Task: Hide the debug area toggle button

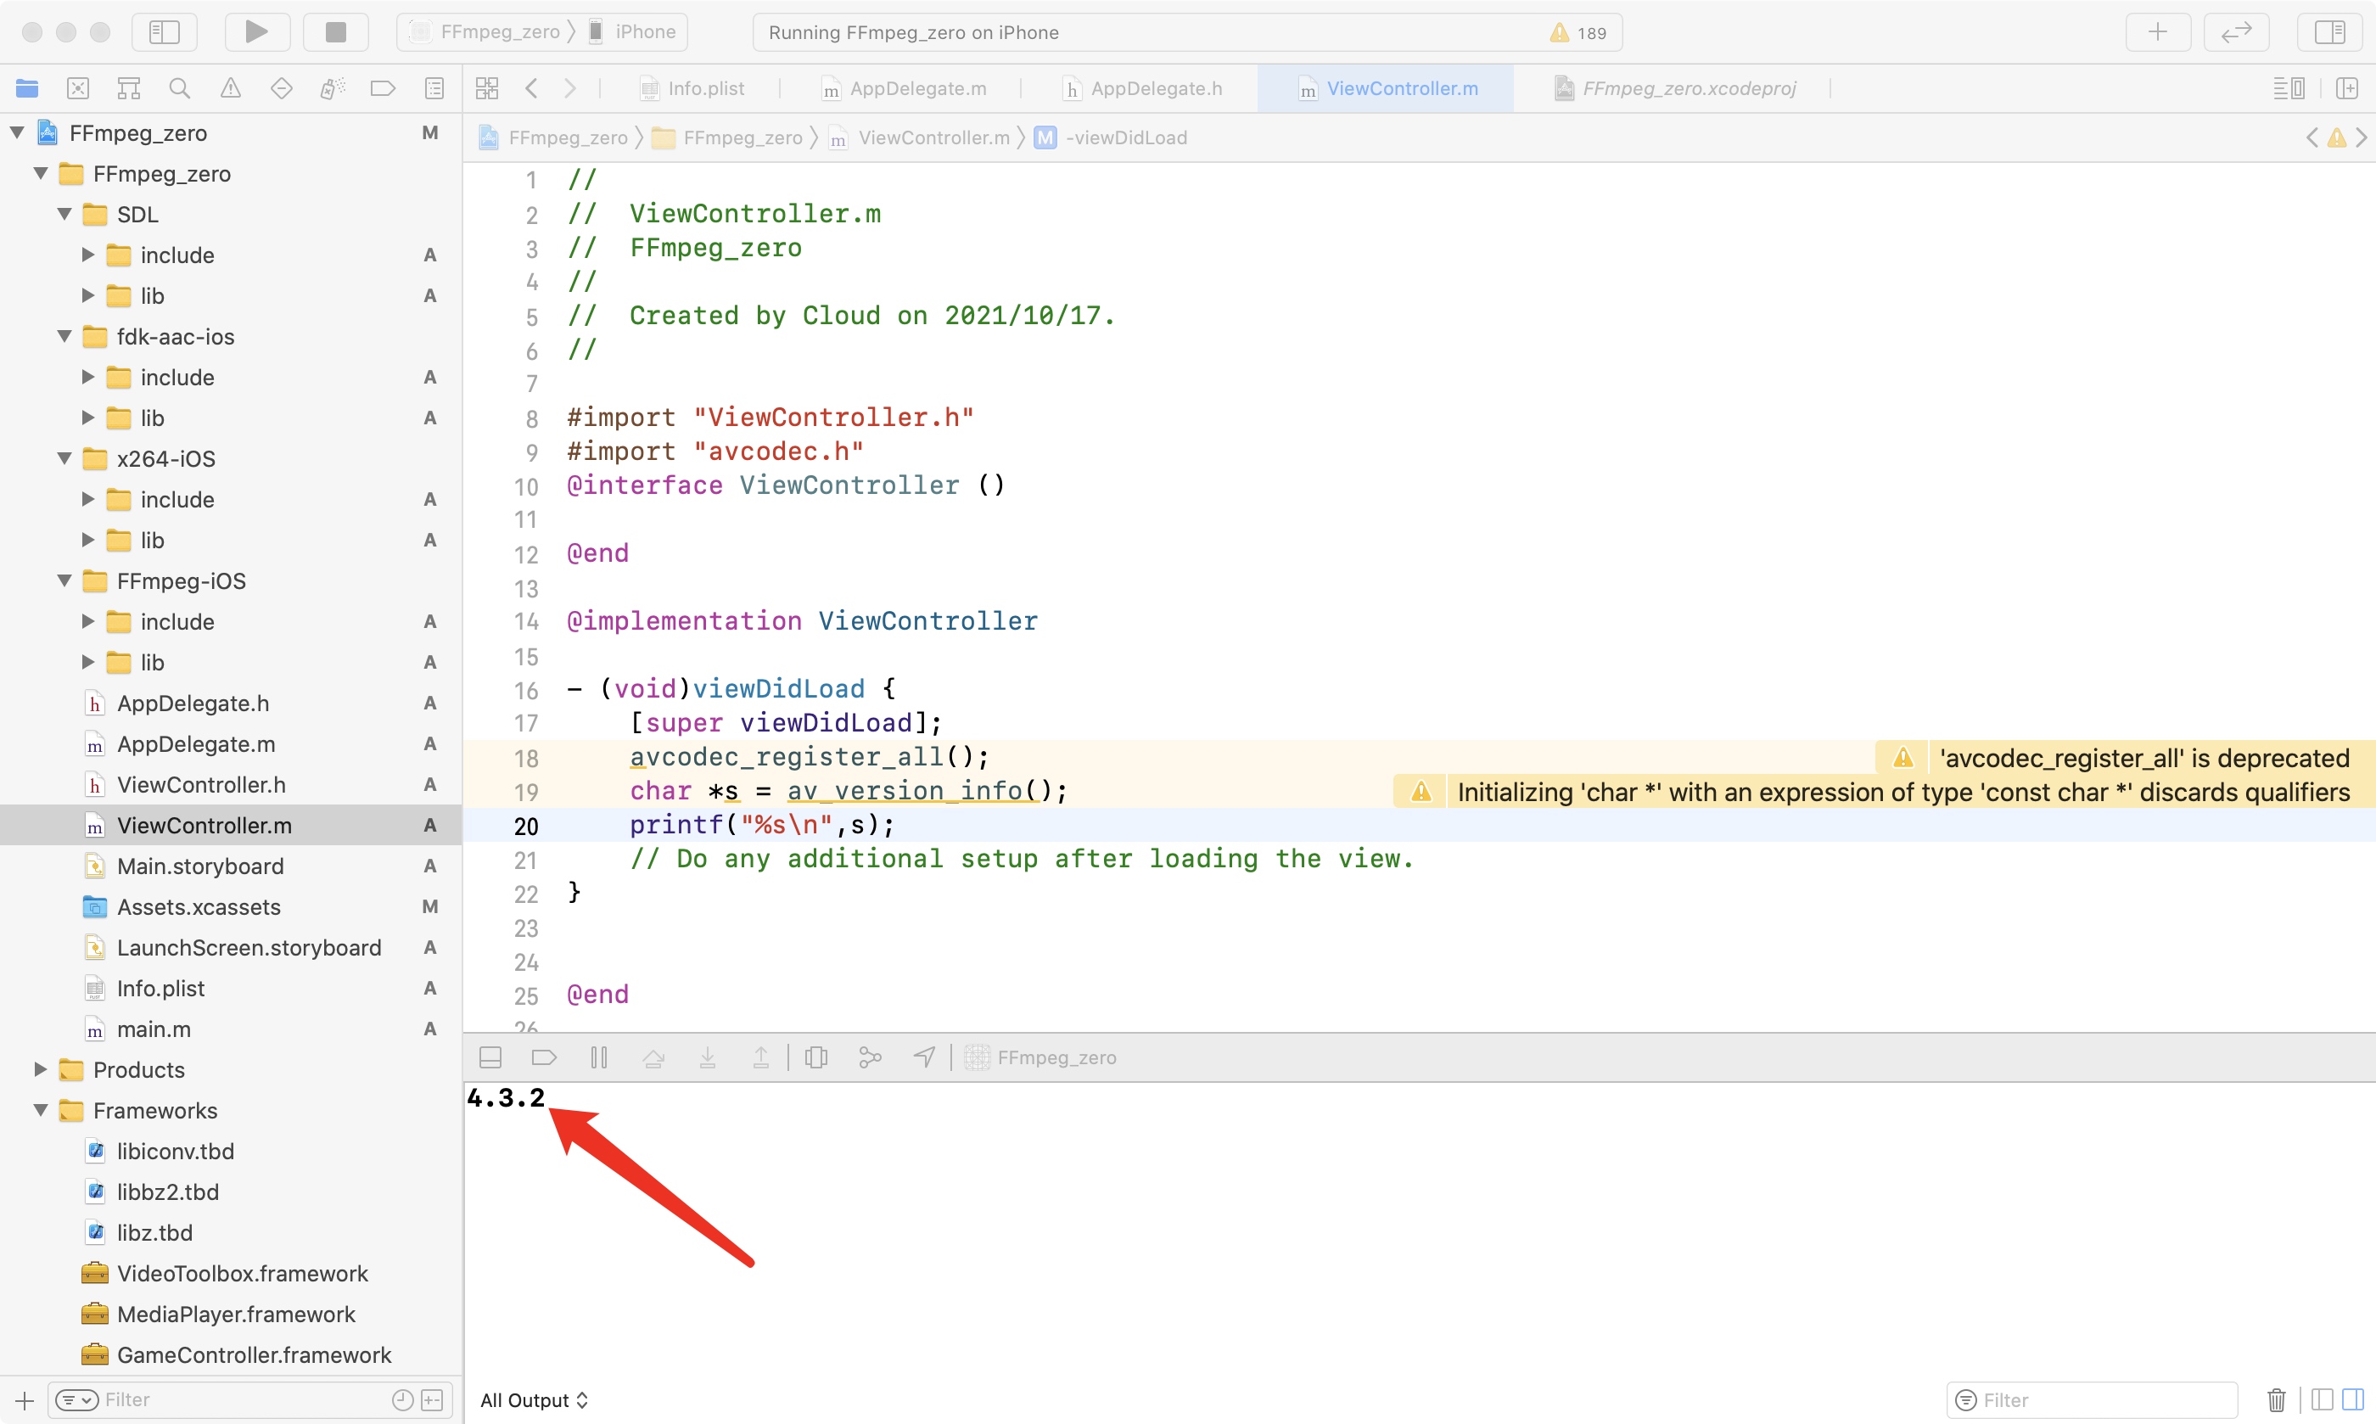Action: [x=490, y=1057]
